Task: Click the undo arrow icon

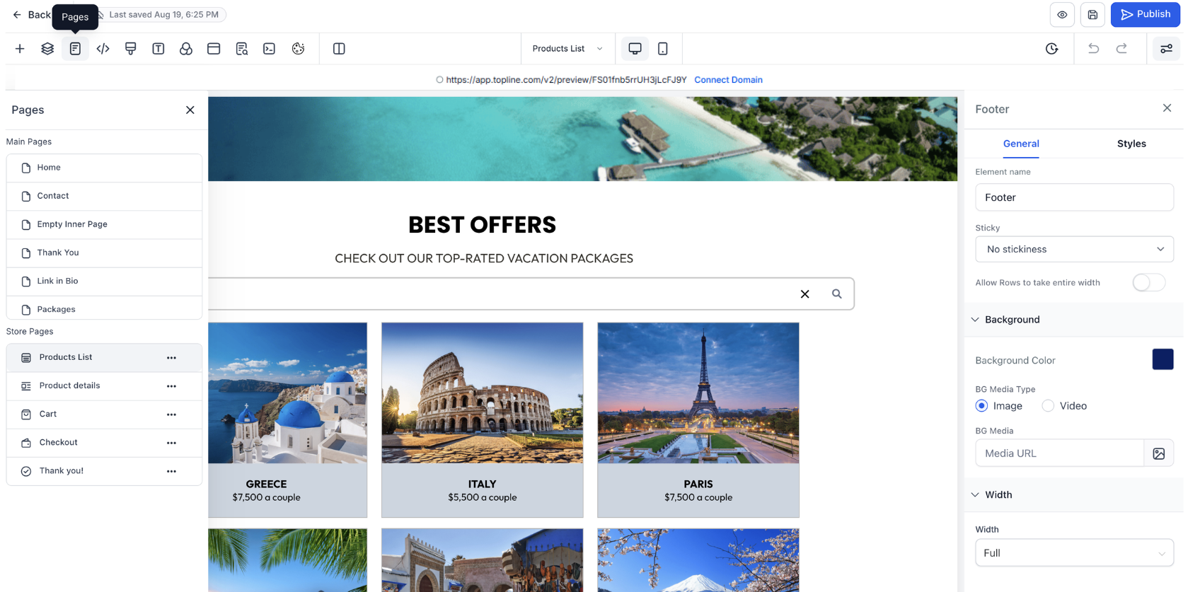Action: pos(1093,49)
